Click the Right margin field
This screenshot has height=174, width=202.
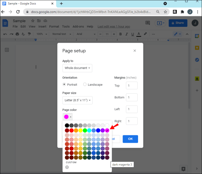132,121
